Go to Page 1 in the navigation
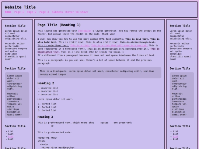The image size is (199, 149). coord(19,12)
